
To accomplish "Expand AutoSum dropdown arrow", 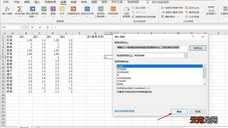I will 20,17.
